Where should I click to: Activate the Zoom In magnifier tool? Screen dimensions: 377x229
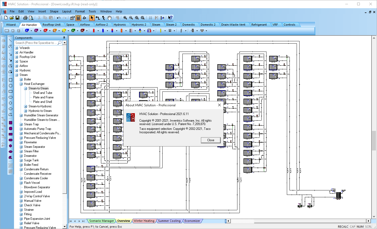tap(125, 18)
